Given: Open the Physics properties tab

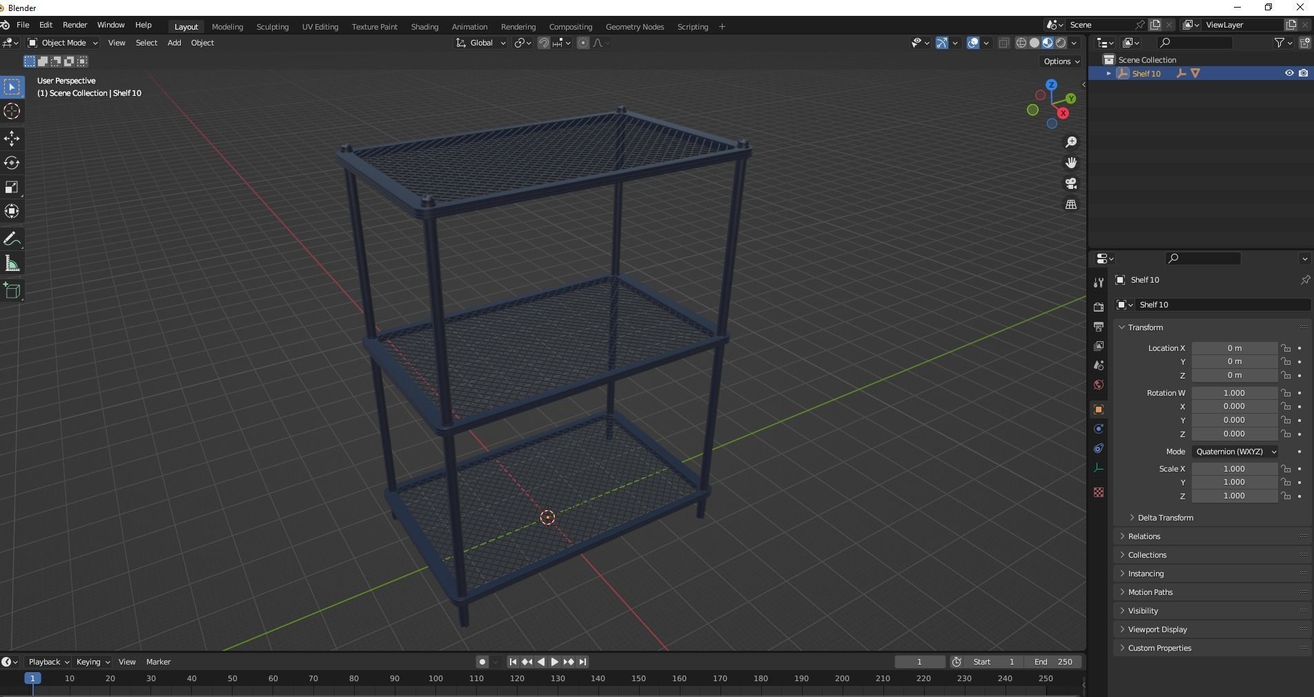Looking at the screenshot, I should [1099, 429].
